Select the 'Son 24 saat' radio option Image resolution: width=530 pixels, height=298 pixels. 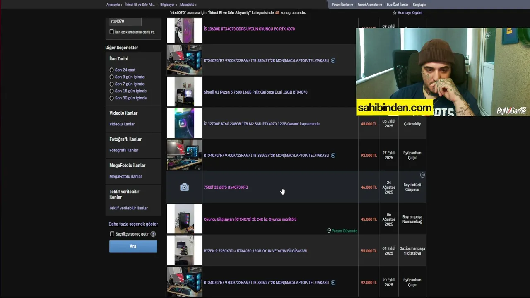coord(112,70)
